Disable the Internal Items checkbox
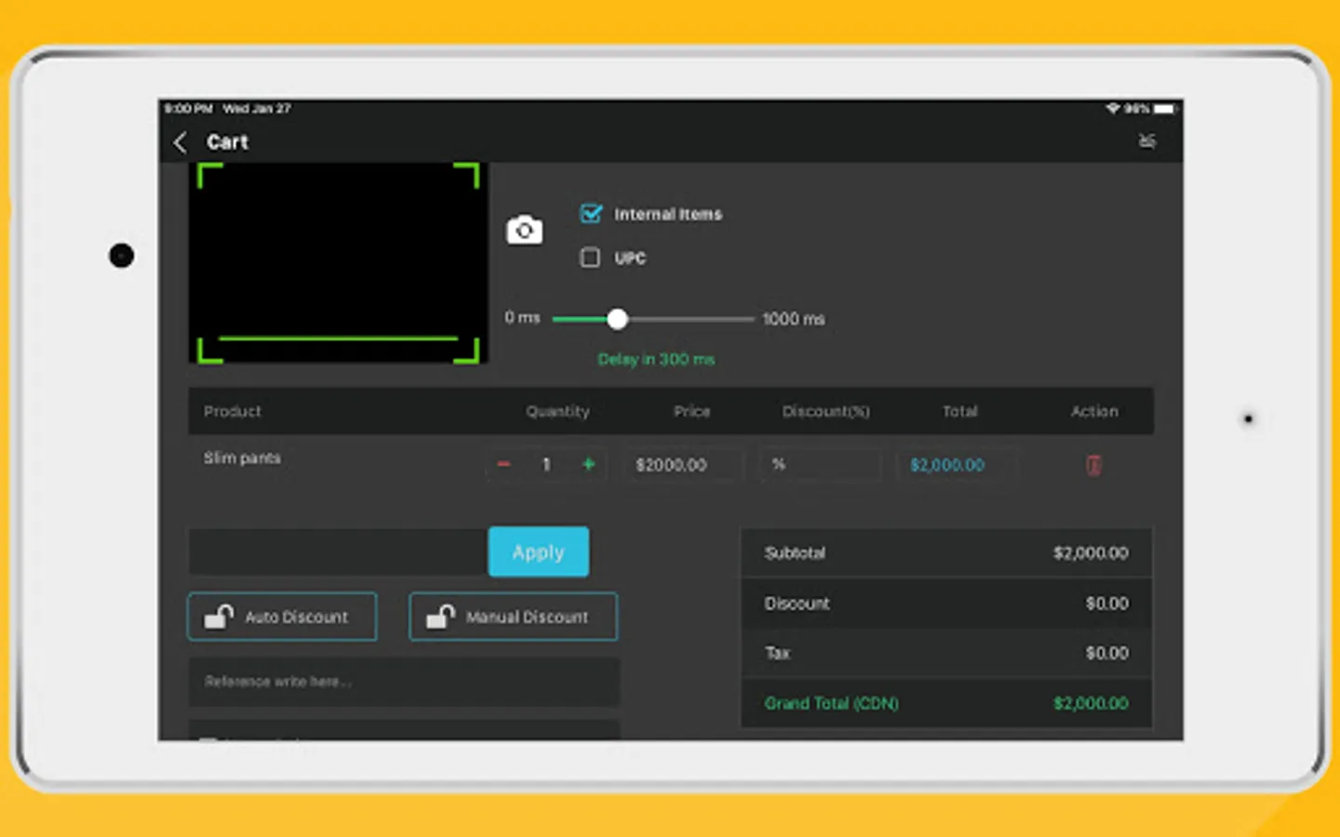This screenshot has height=837, width=1340. (591, 214)
